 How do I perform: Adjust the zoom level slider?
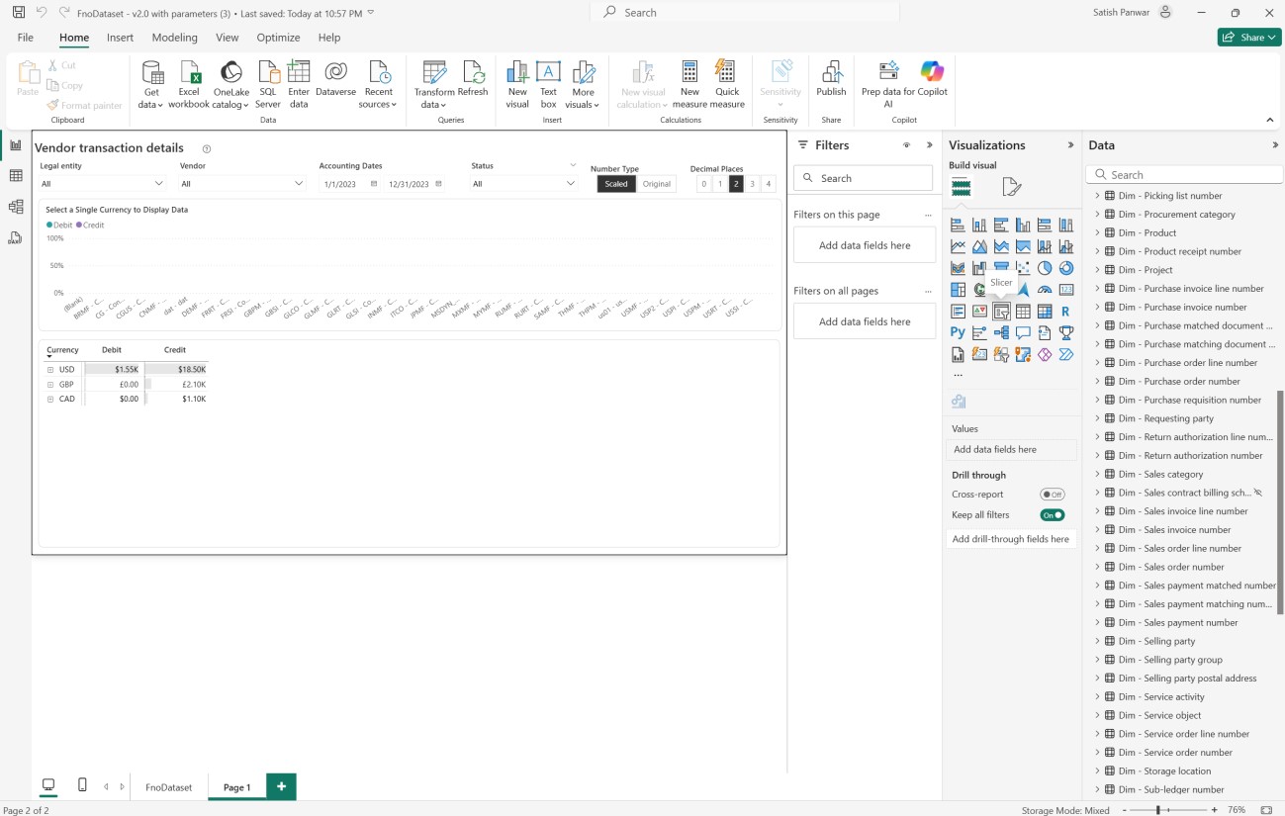1157,810
